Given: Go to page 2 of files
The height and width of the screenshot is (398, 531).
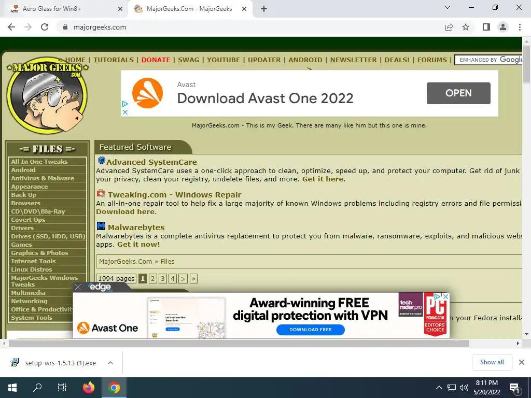Looking at the screenshot, I should click(x=153, y=278).
